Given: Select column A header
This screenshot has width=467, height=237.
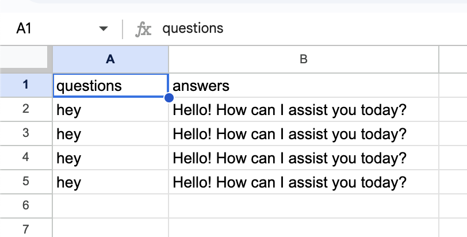Looking at the screenshot, I should pyautogui.click(x=110, y=59).
